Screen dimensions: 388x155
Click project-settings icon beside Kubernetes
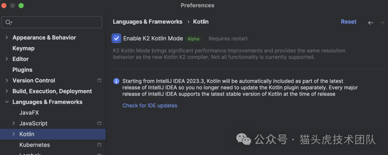point(100,145)
